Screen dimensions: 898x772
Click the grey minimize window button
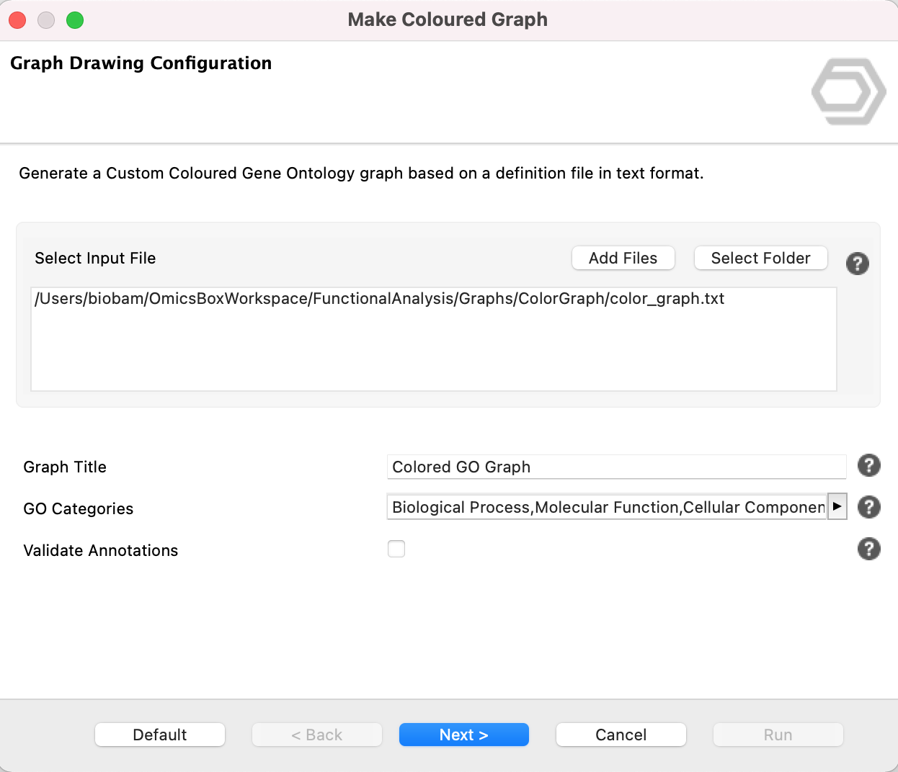click(x=46, y=20)
